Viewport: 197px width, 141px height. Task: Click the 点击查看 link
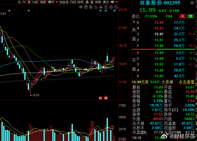pyautogui.click(x=186, y=82)
